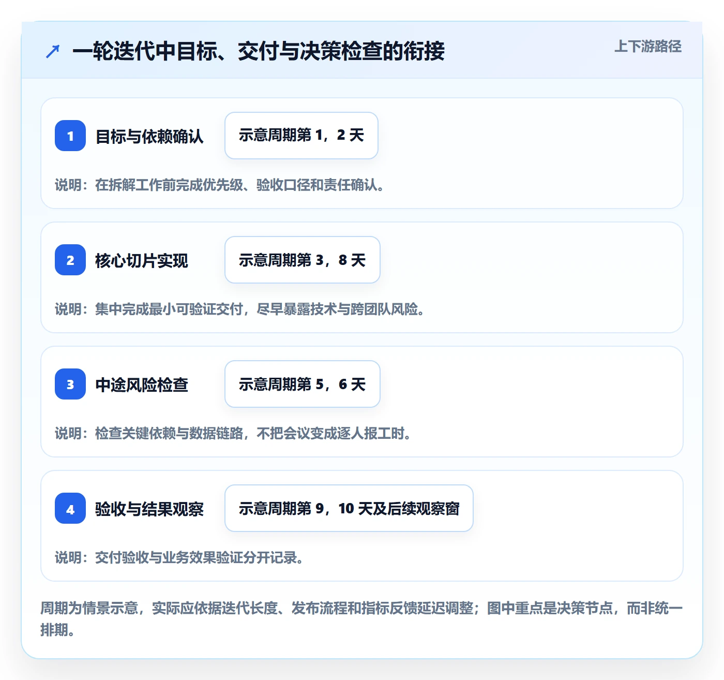Click the heading 目标与依赖确认
The image size is (724, 680).
click(x=149, y=137)
